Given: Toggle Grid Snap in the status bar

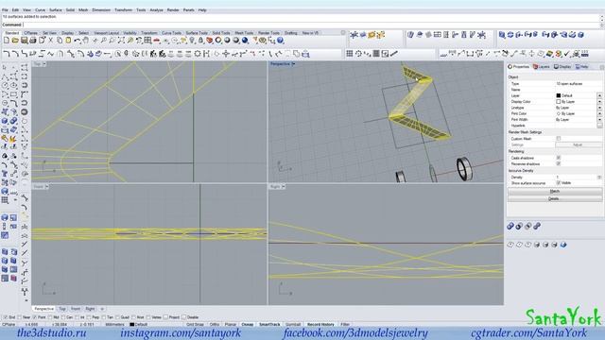Looking at the screenshot, I should (196, 325).
